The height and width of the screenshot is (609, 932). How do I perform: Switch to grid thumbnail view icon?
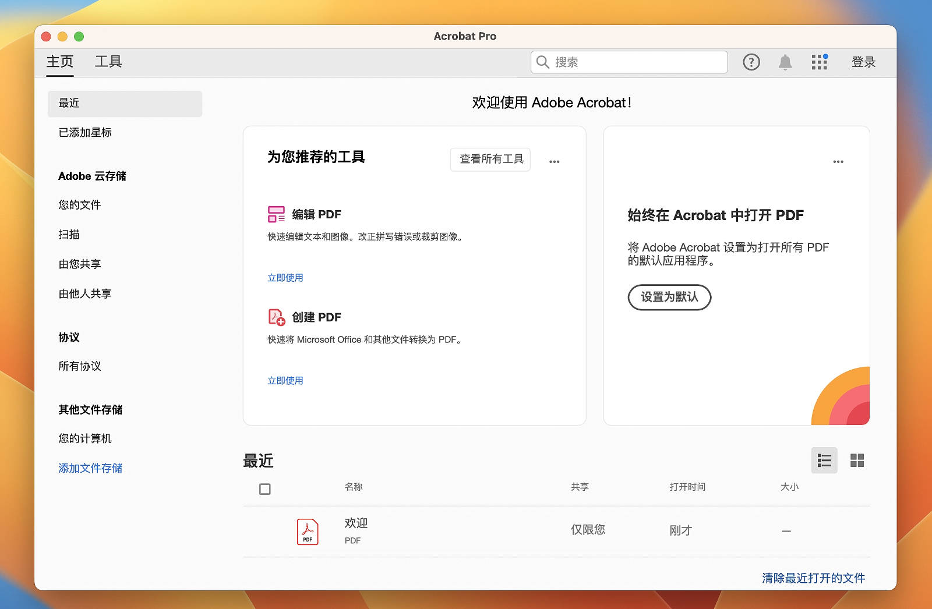(857, 461)
